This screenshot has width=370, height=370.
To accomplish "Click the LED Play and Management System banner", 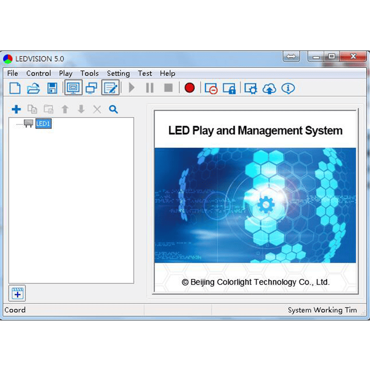I will (x=255, y=131).
